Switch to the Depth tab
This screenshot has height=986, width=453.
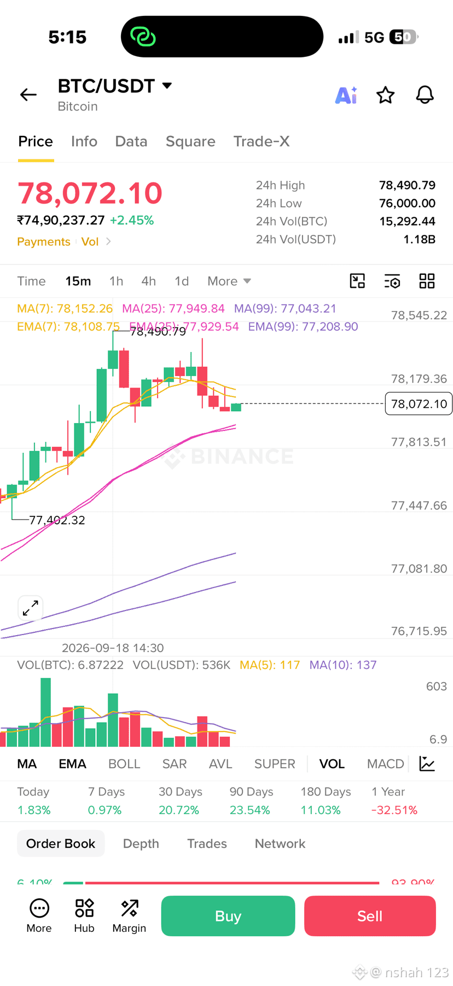pyautogui.click(x=141, y=844)
